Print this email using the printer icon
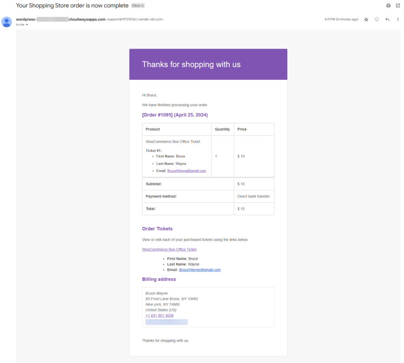Viewport: 404px width, 363px height. click(x=388, y=6)
